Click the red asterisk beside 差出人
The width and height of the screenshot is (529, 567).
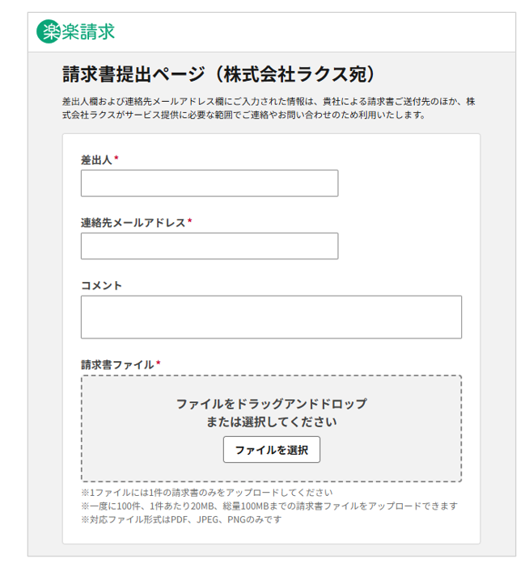[x=116, y=160]
